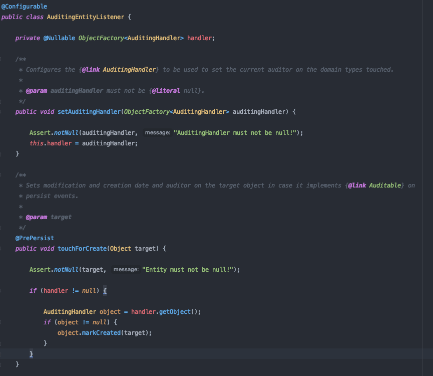Click the handler field name in its declaration
433x376 pixels.
[199, 38]
